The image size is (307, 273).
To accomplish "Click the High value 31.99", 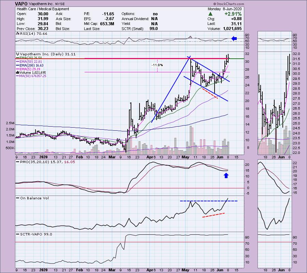I will (43, 19).
